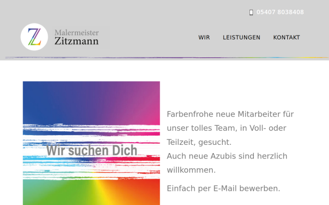Click the Wir suchen Dich rainbow image

tap(91, 143)
